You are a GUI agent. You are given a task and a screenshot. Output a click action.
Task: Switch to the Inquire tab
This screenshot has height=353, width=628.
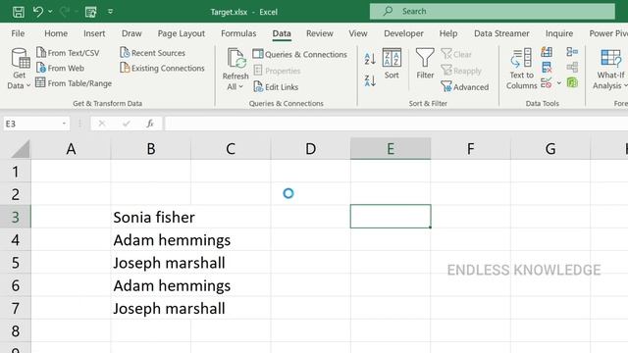coord(559,33)
